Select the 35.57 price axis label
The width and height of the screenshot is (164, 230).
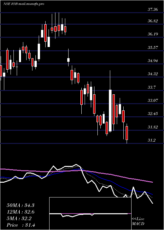click(153, 47)
